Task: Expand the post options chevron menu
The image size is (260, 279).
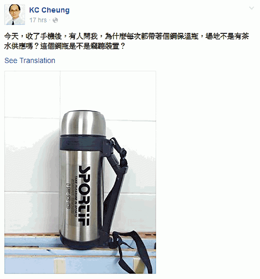Action: coord(252,8)
